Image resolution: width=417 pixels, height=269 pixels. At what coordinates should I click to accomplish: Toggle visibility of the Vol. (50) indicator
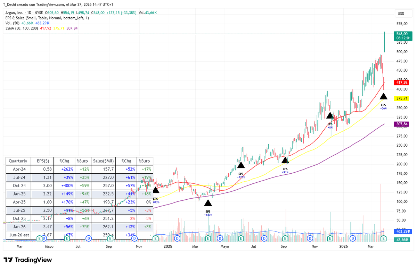tap(13, 23)
